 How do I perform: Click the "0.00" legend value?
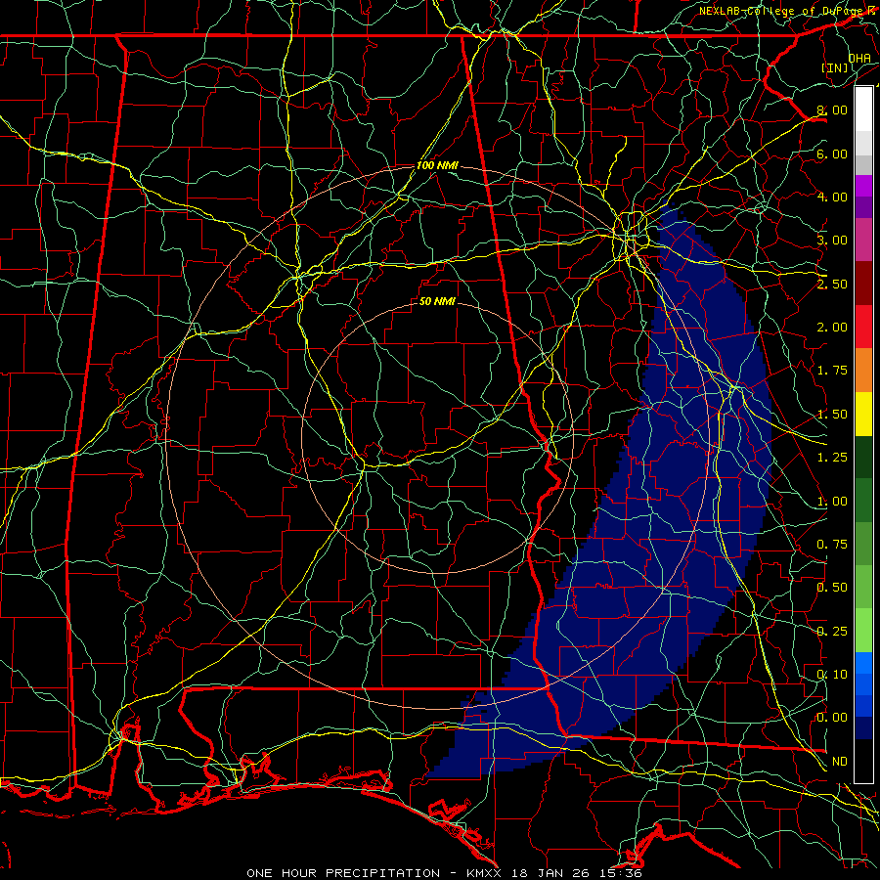pos(832,718)
